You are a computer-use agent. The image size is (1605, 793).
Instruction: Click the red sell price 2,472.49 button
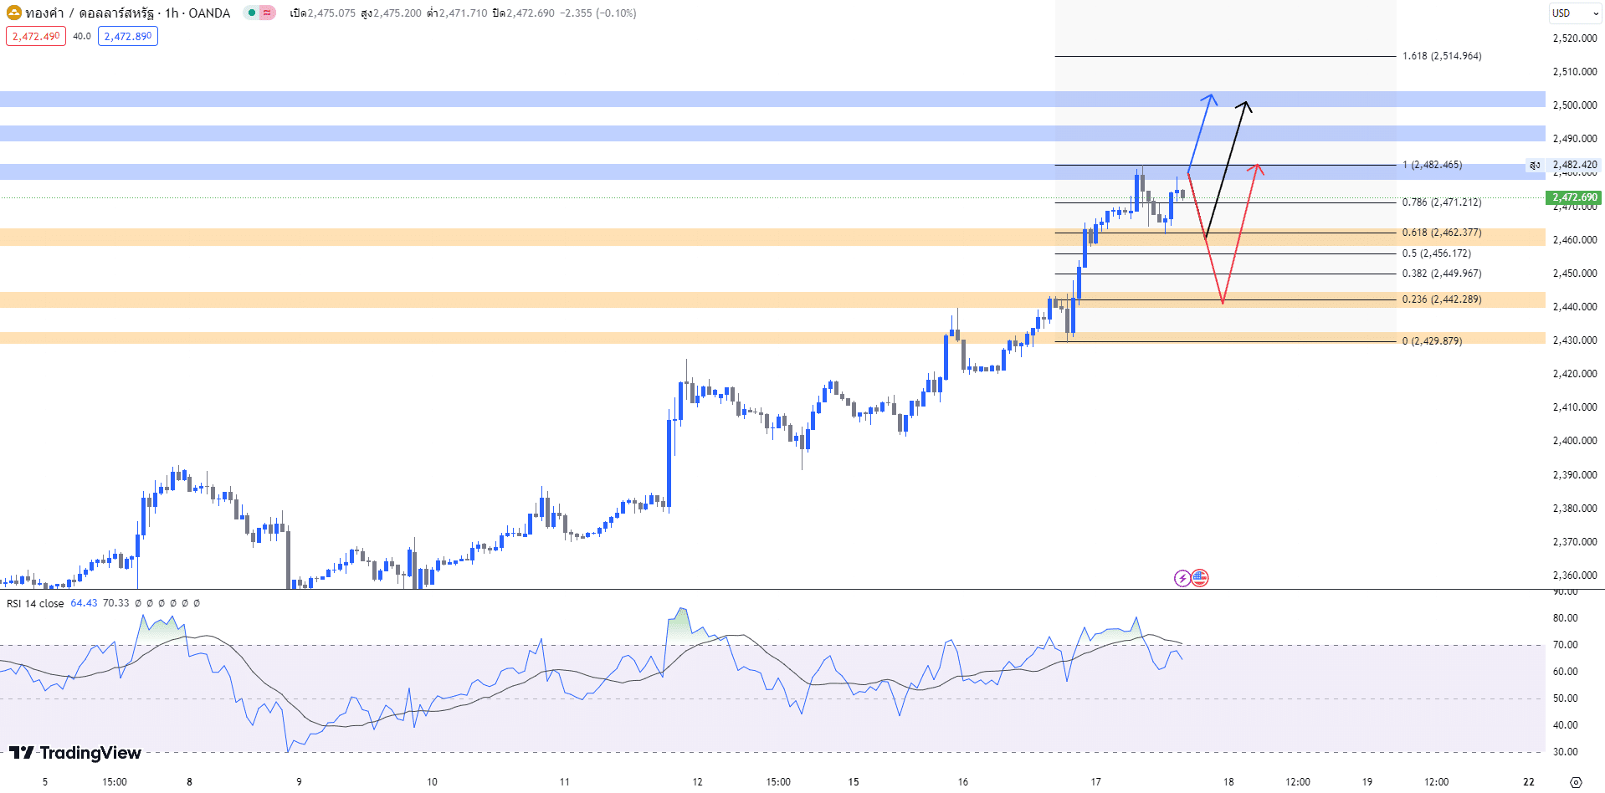pos(36,36)
